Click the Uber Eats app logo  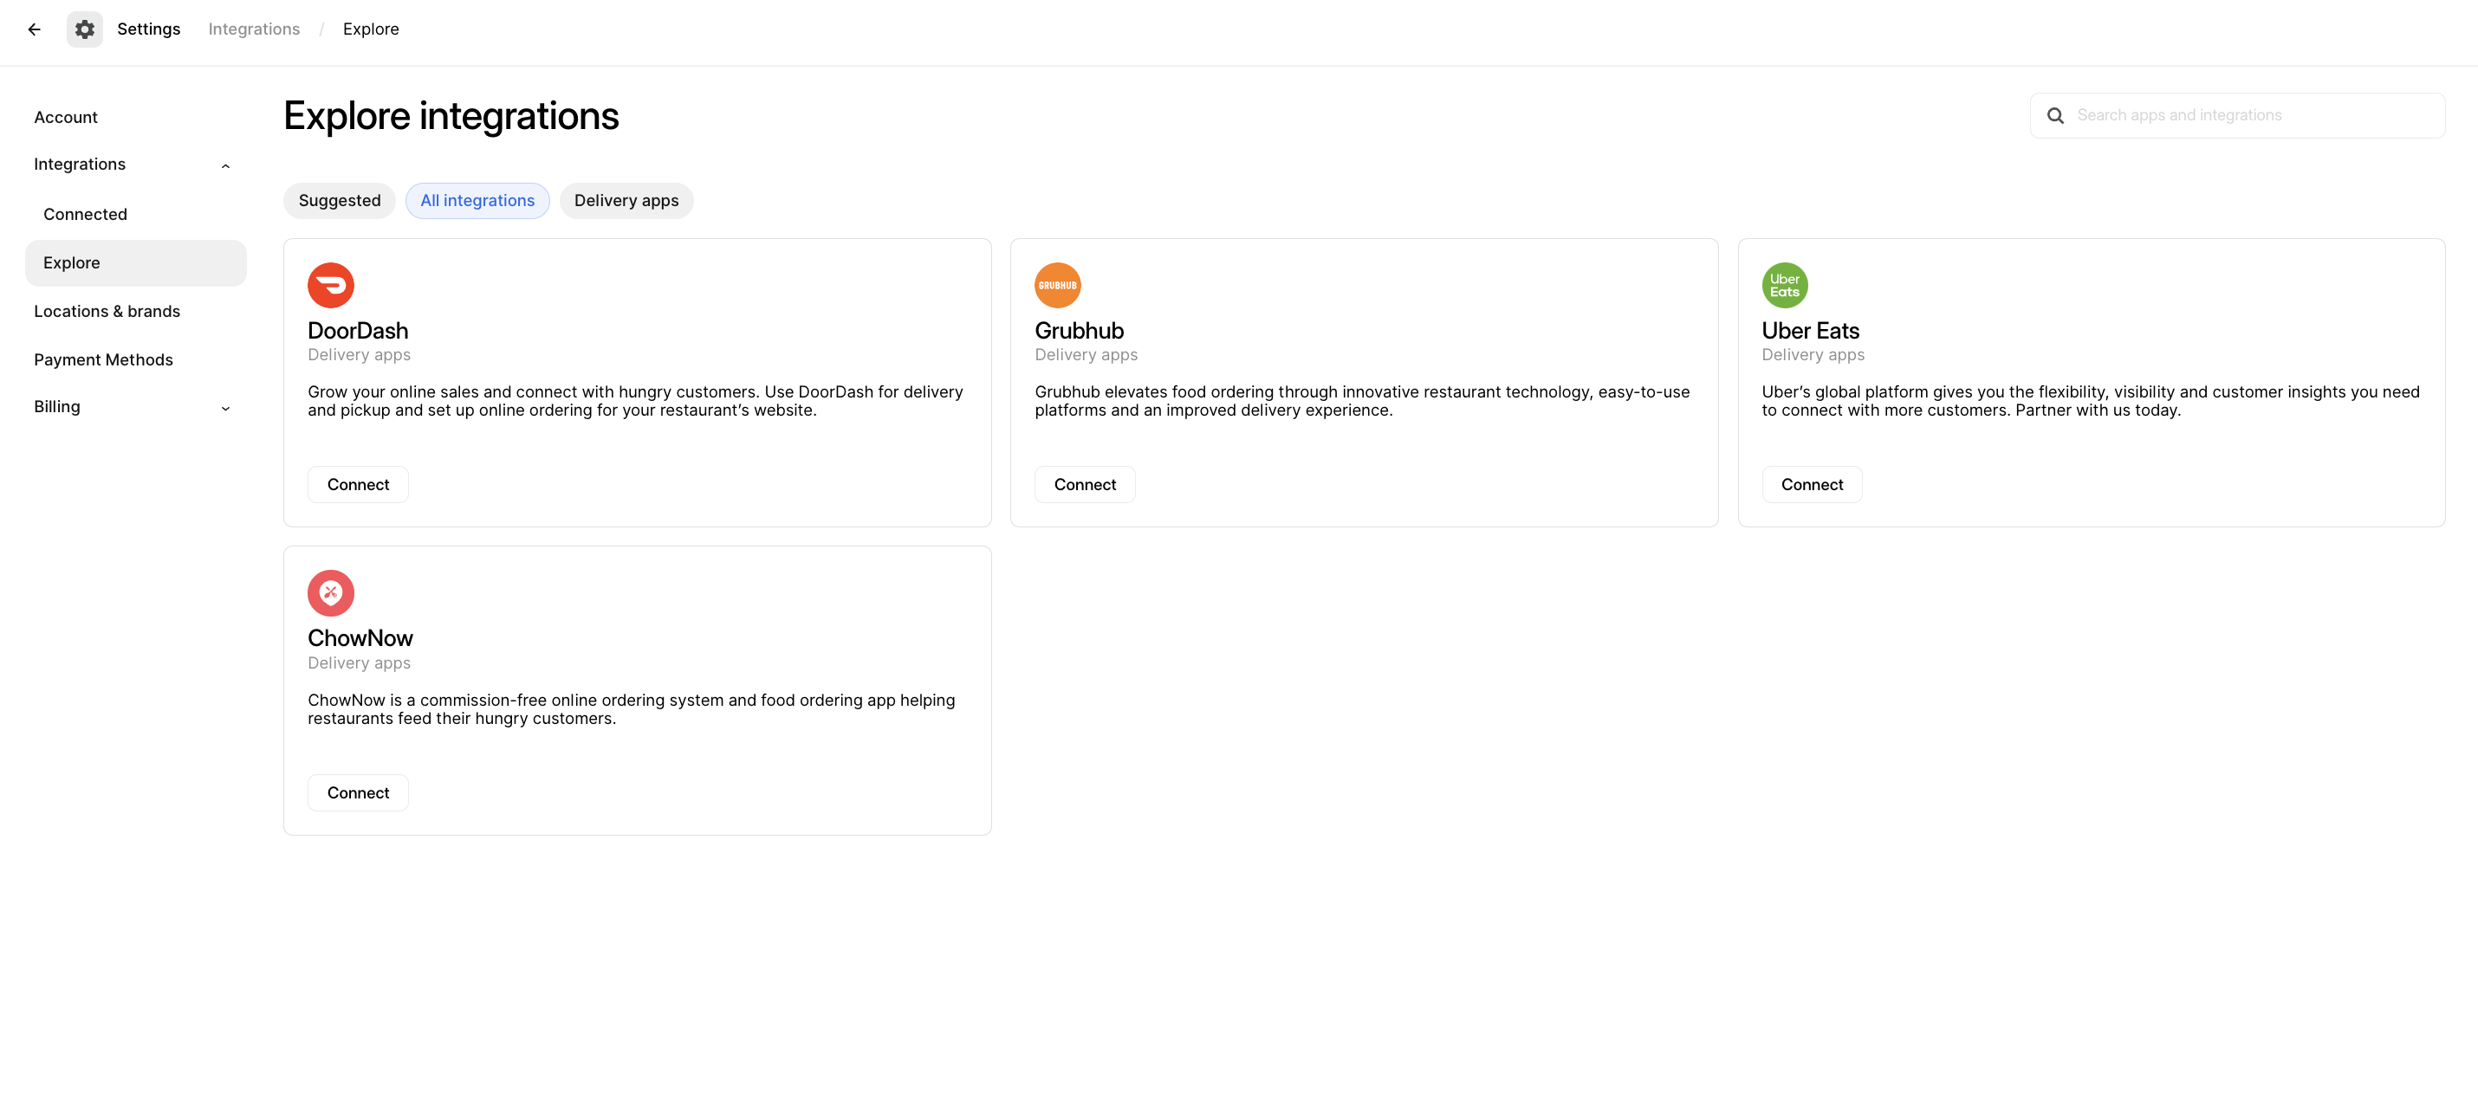(1785, 285)
